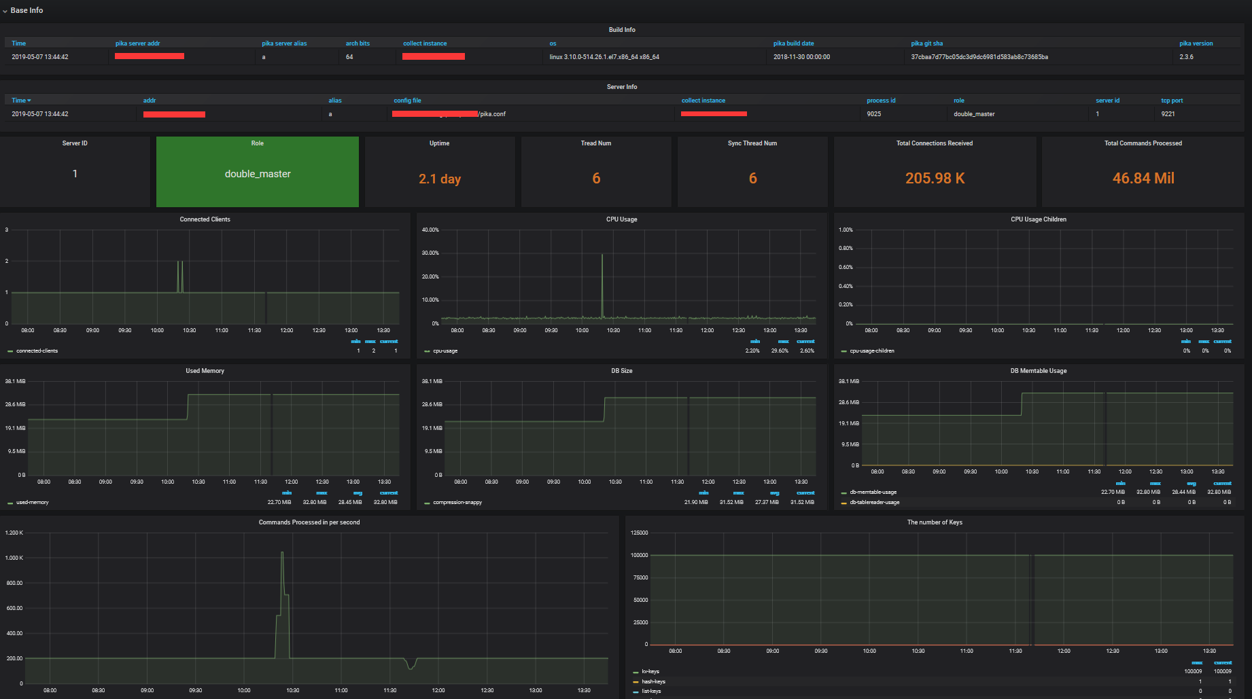
Task: Sort DB Memtable Usage legend by max
Action: [x=1155, y=484]
